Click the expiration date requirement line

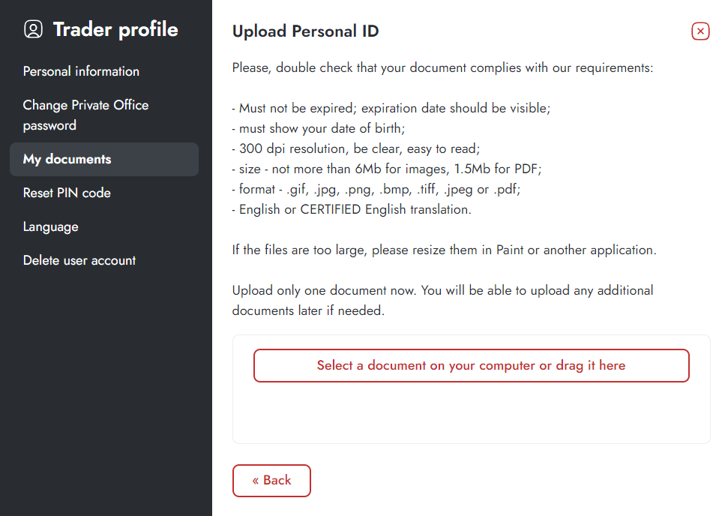391,108
